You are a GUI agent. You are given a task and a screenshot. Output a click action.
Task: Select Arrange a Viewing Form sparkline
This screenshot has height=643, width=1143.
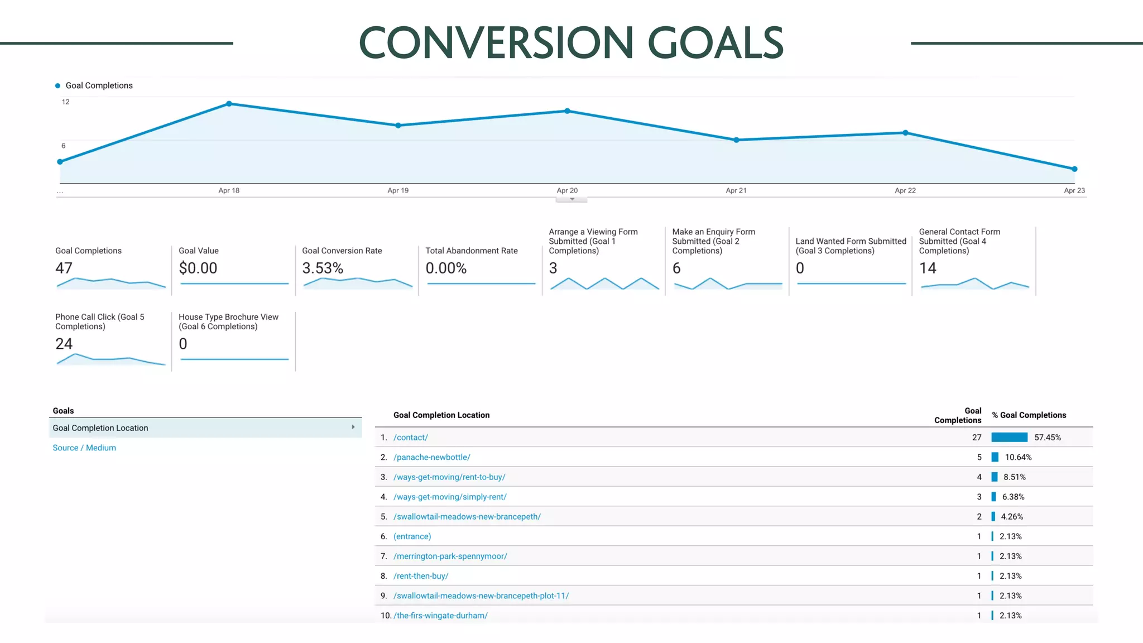604,283
